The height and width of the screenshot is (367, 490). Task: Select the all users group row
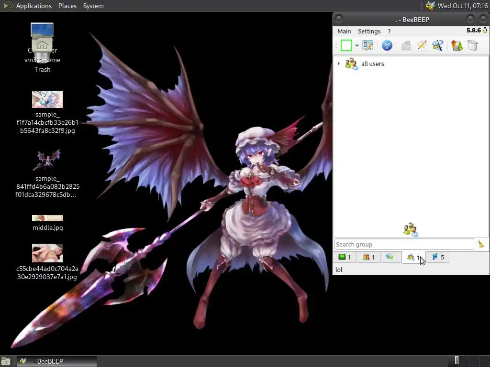(x=411, y=64)
